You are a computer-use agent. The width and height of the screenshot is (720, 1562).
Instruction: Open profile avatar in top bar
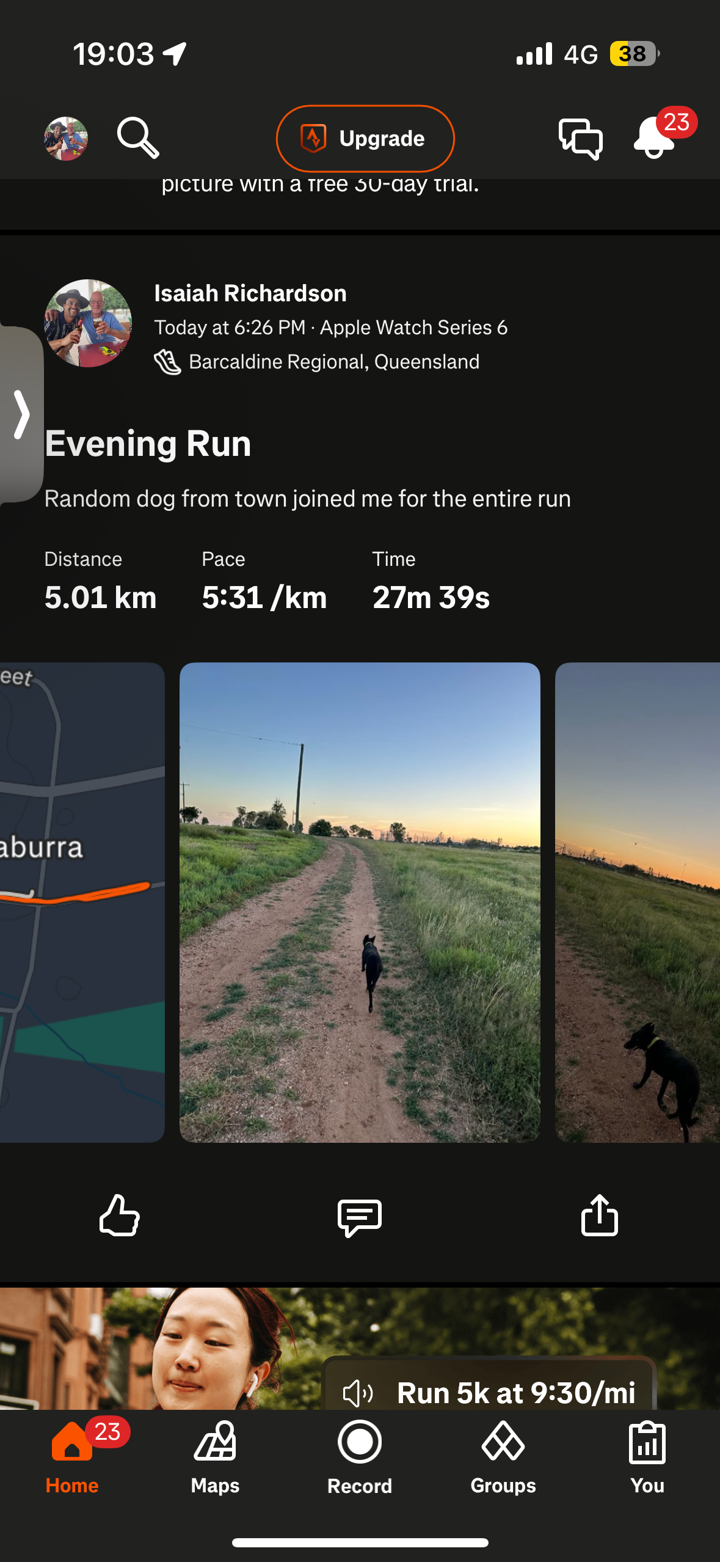(66, 139)
